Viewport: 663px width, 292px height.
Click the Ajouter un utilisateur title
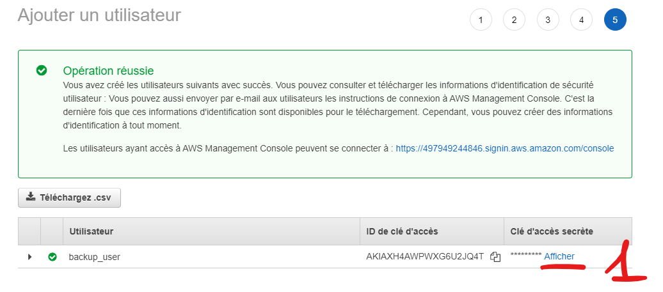pos(99,15)
